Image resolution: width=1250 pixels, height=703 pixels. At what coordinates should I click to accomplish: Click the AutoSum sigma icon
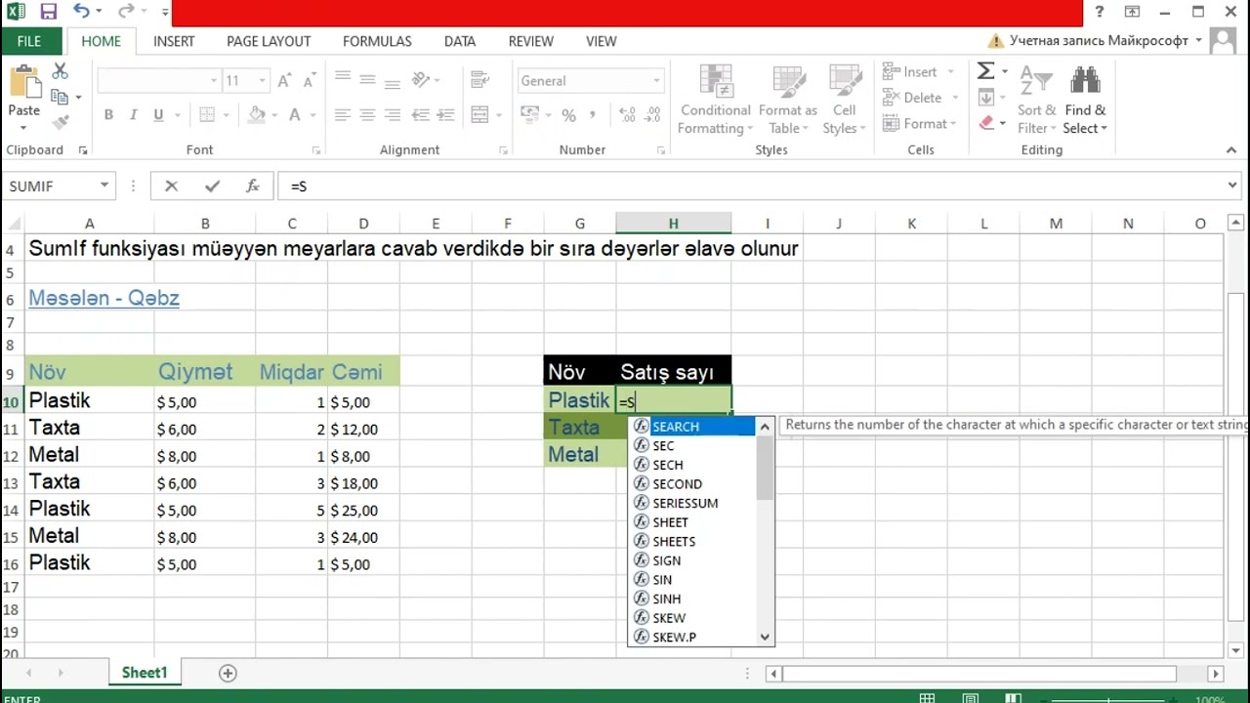pyautogui.click(x=985, y=71)
